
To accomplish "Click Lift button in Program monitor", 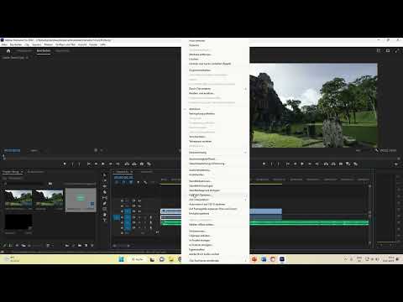I will [x=326, y=164].
